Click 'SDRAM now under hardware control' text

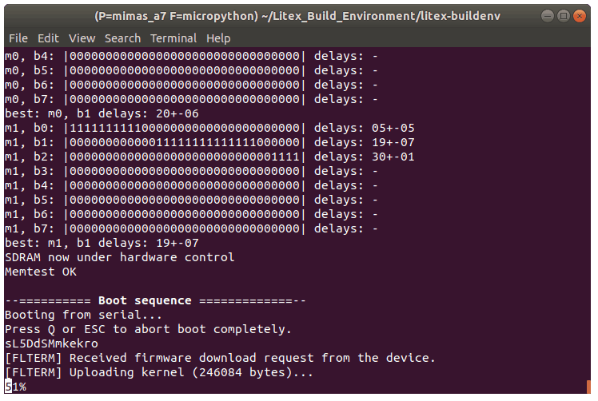120,257
